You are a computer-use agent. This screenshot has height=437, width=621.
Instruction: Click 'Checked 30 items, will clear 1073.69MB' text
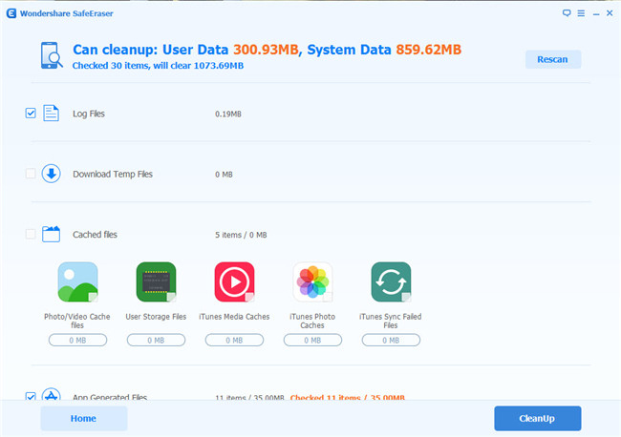[158, 66]
